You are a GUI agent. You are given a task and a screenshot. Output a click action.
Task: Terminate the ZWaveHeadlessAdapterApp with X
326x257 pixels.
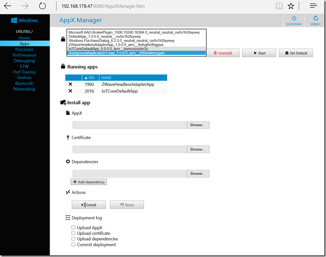coord(70,84)
